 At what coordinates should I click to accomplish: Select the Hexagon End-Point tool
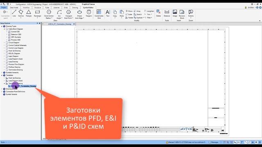click(x=68, y=14)
